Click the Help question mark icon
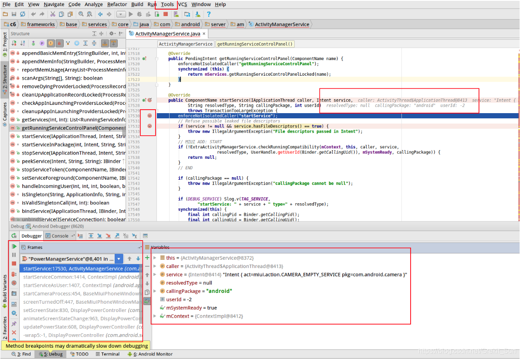Screen dimensions: 520x359 click(209, 14)
